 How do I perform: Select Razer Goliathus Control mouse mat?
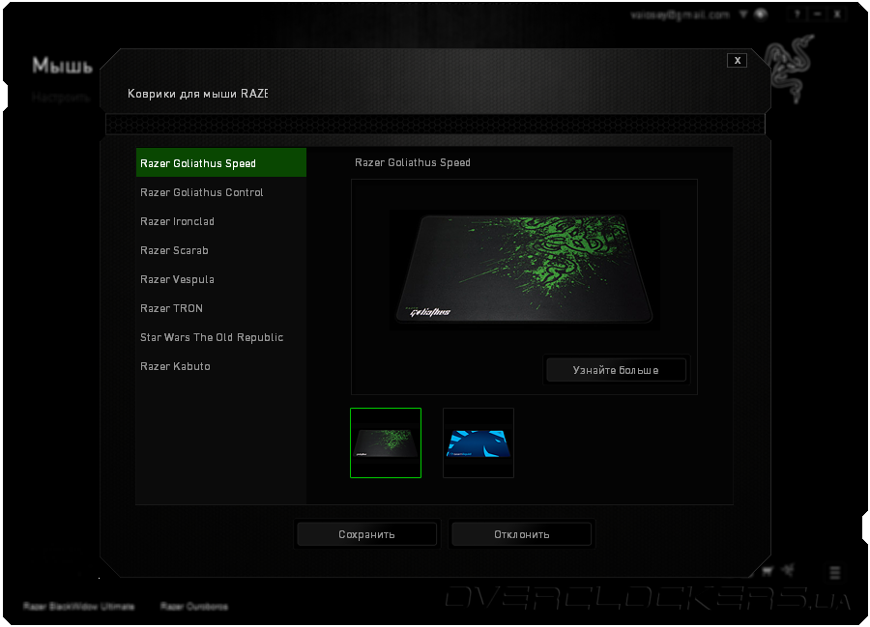[x=220, y=192]
